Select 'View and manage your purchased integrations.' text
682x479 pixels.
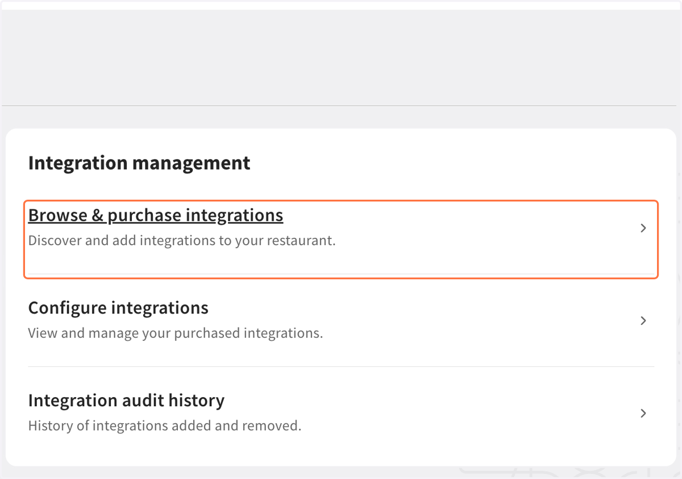pos(176,333)
